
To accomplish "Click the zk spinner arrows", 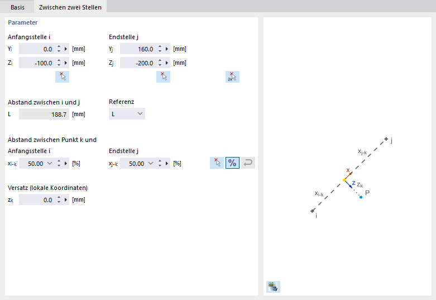I will pos(59,200).
